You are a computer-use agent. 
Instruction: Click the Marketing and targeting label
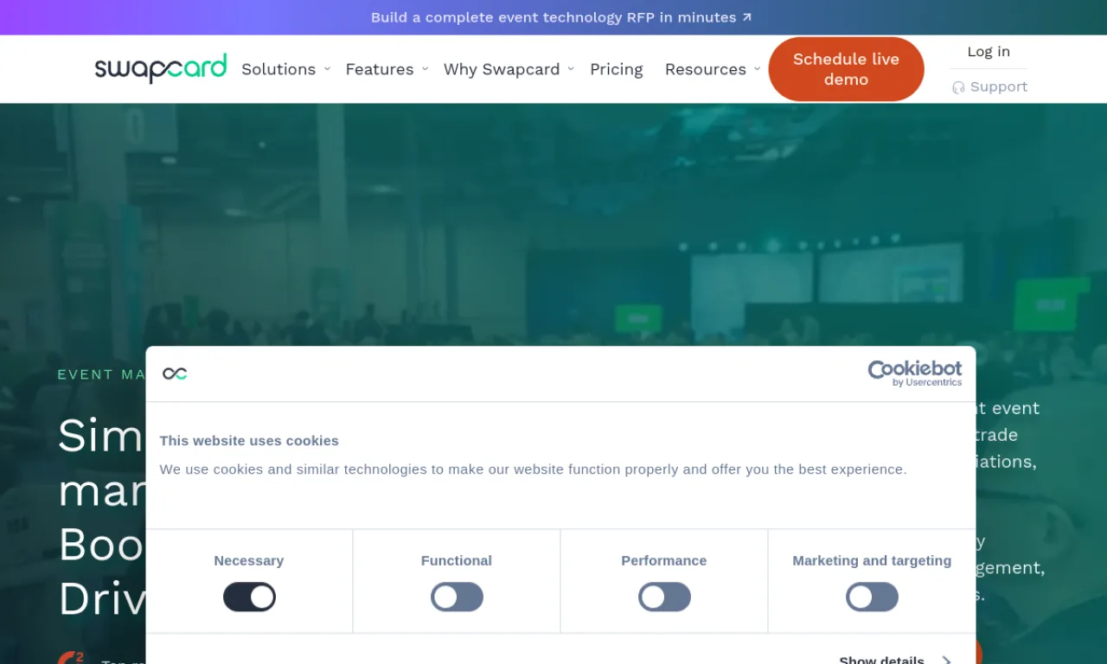coord(872,560)
